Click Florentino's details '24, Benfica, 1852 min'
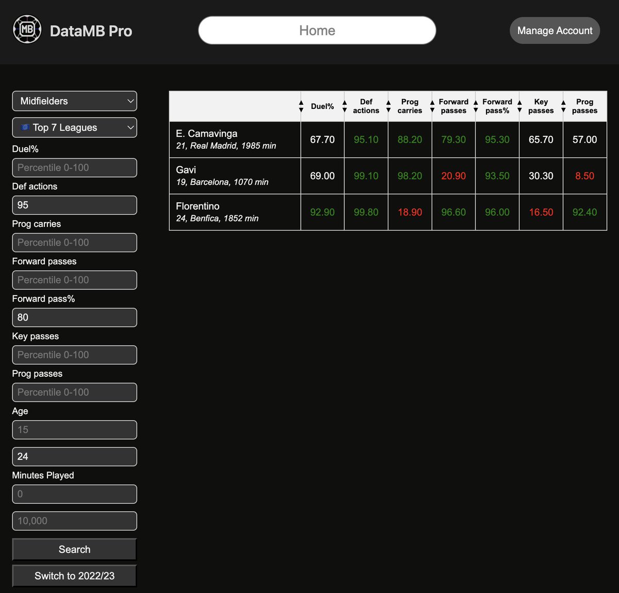 217,218
